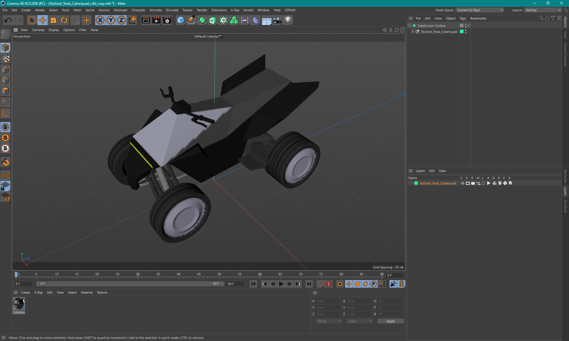Add a floor grid object
The image size is (569, 341).
tap(266, 20)
